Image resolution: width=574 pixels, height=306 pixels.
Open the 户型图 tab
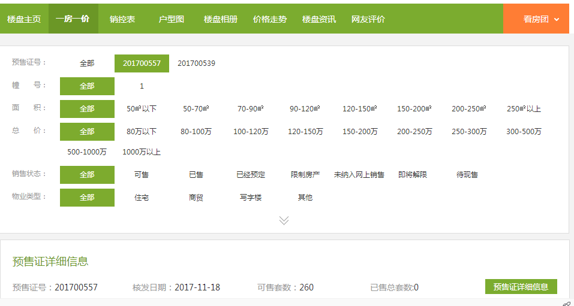[x=171, y=19]
